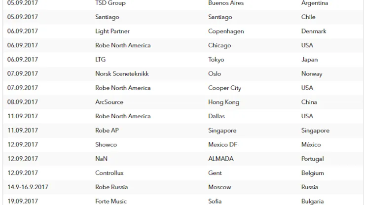Click the Controllux distributor text
Image resolution: width=365 pixels, height=205 pixels.
[x=109, y=173]
